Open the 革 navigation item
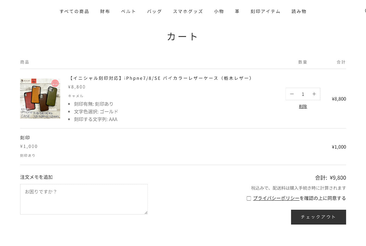Viewport: 366px width, 246px height. [x=237, y=11]
